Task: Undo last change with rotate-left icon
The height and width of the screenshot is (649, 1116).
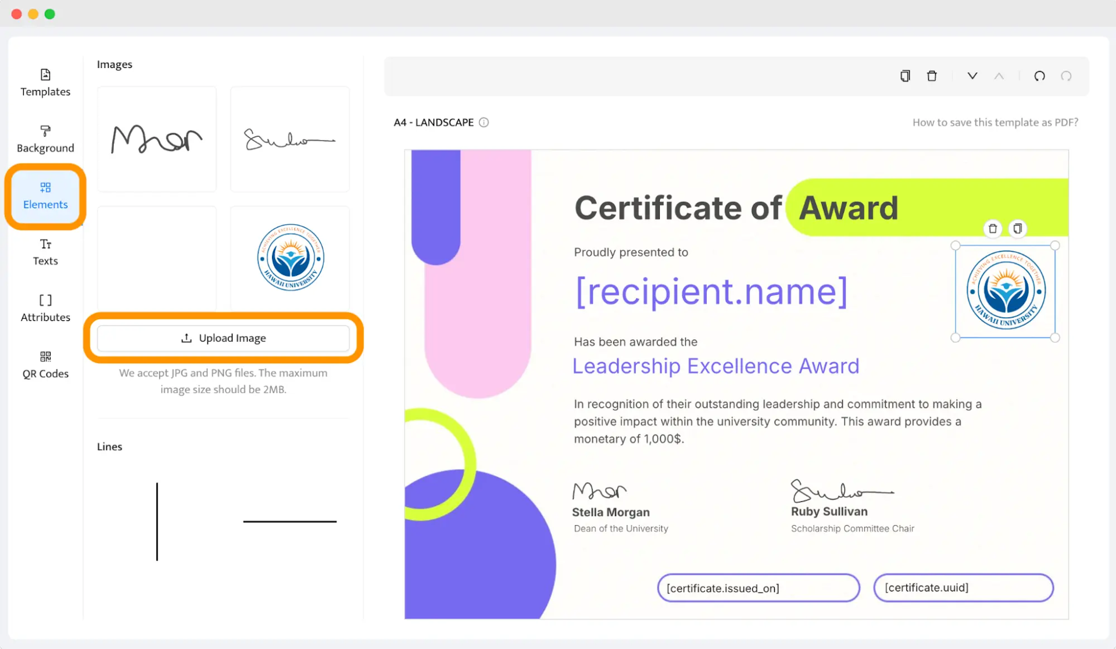Action: coord(1040,76)
